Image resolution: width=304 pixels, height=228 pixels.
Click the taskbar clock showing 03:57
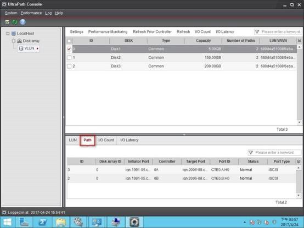[x=290, y=222]
